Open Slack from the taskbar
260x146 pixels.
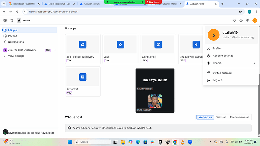(153, 142)
